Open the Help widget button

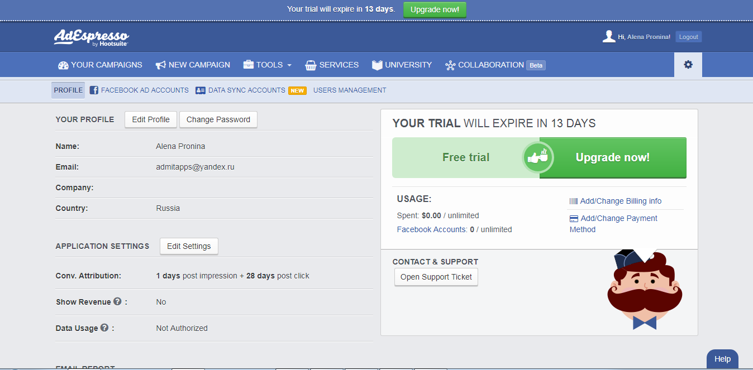click(722, 359)
